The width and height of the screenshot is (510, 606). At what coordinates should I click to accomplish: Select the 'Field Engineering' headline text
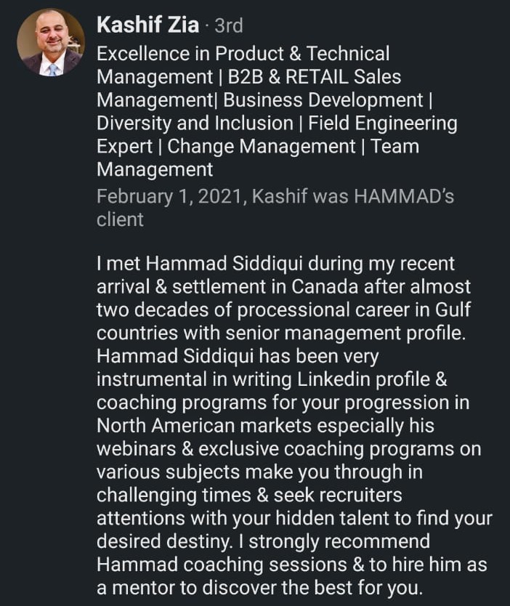[x=382, y=124]
